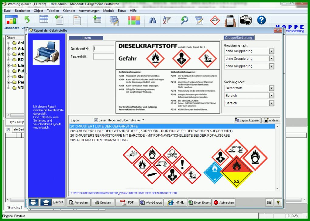The width and height of the screenshot is (310, 221).
Task: Export the report as PDF
Action: (127, 202)
